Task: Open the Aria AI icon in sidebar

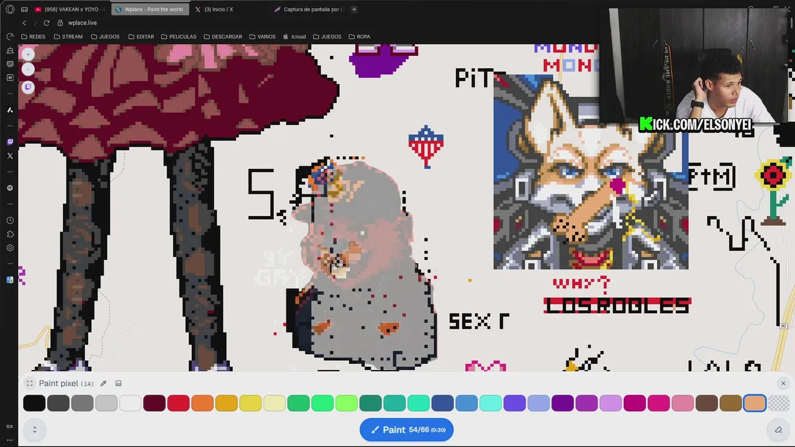Action: [10, 110]
